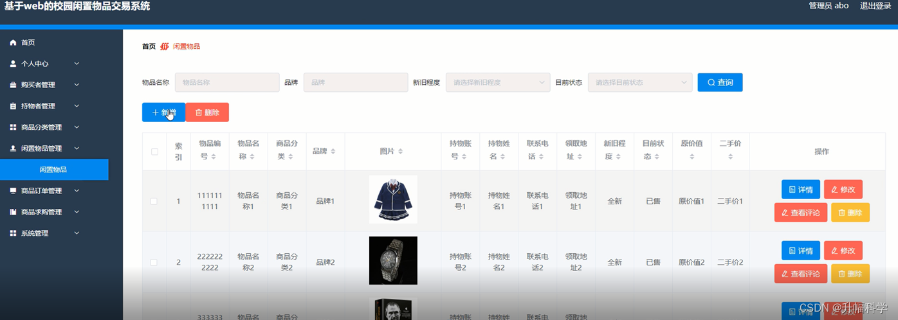Click the chart icon beside 商品求购管理

(x=13, y=212)
